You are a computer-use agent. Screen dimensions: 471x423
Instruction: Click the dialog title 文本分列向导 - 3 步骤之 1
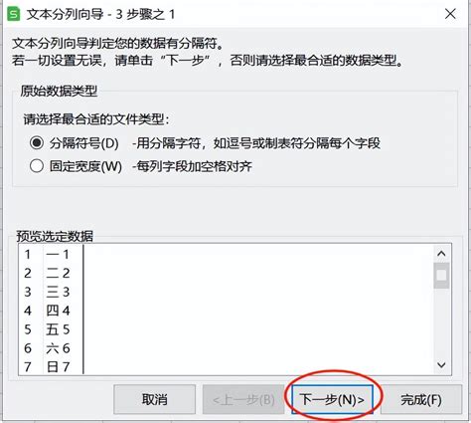100,15
